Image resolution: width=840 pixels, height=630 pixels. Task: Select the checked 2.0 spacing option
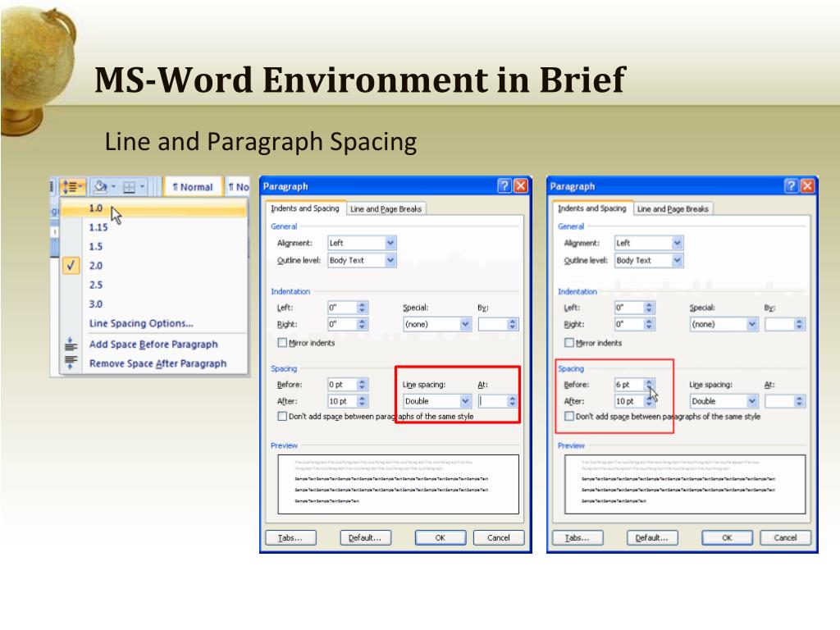tap(153, 266)
